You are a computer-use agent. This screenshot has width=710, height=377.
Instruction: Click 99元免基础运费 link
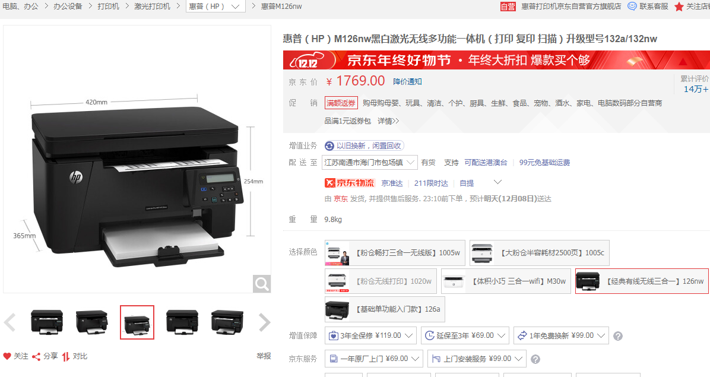pos(545,163)
